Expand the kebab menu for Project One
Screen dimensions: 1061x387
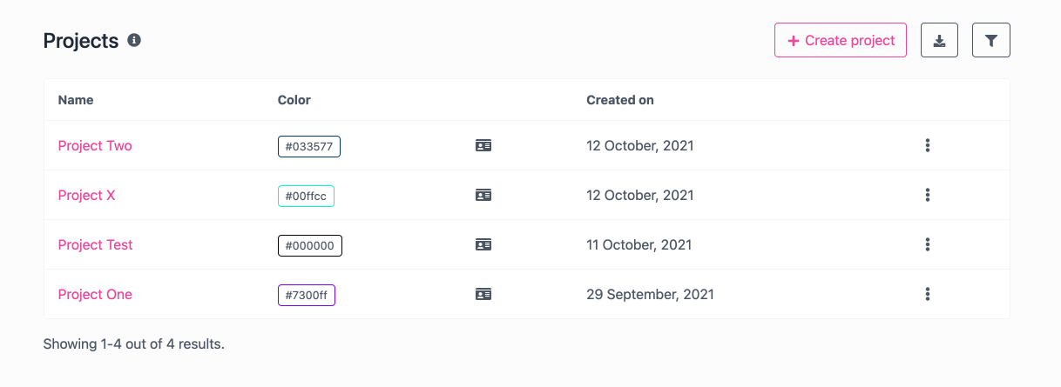click(x=928, y=295)
